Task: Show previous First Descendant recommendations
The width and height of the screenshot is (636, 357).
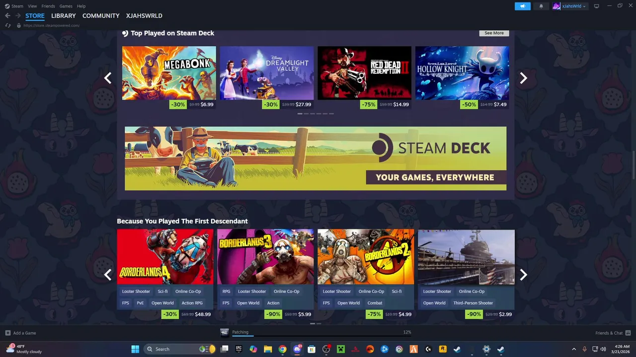Action: click(108, 275)
